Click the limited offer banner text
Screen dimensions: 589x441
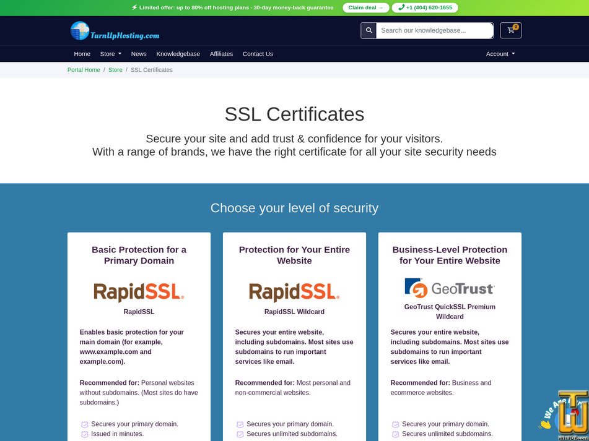click(x=236, y=7)
